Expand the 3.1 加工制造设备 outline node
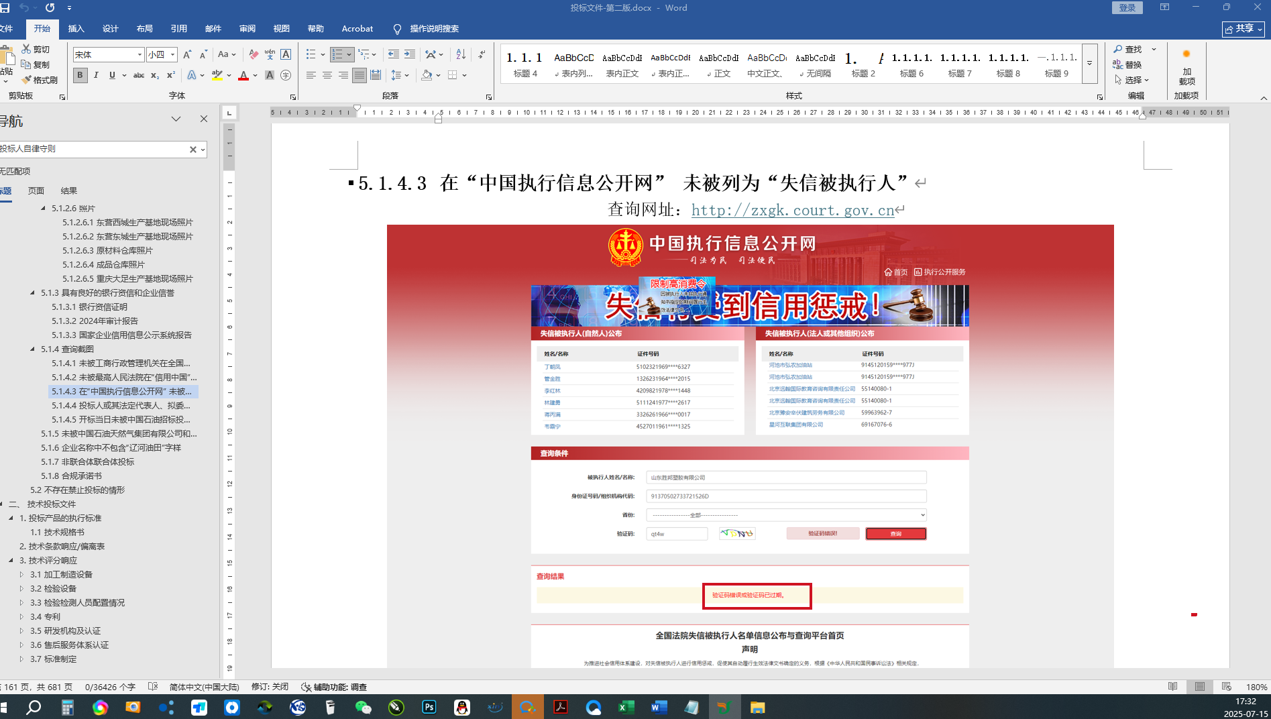 coord(21,574)
